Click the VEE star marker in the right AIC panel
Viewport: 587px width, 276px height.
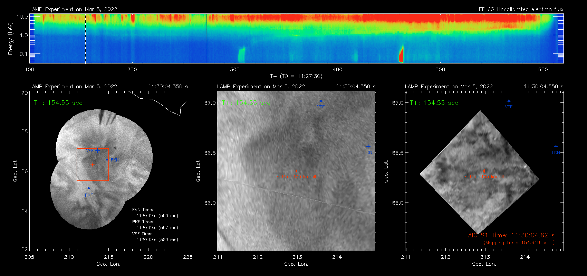[x=509, y=101]
